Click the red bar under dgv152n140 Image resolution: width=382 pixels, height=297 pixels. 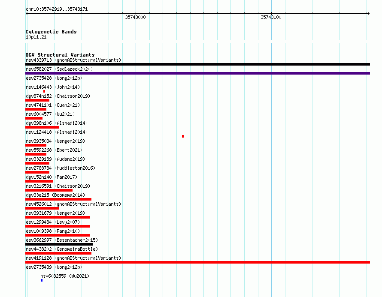(x=39, y=181)
